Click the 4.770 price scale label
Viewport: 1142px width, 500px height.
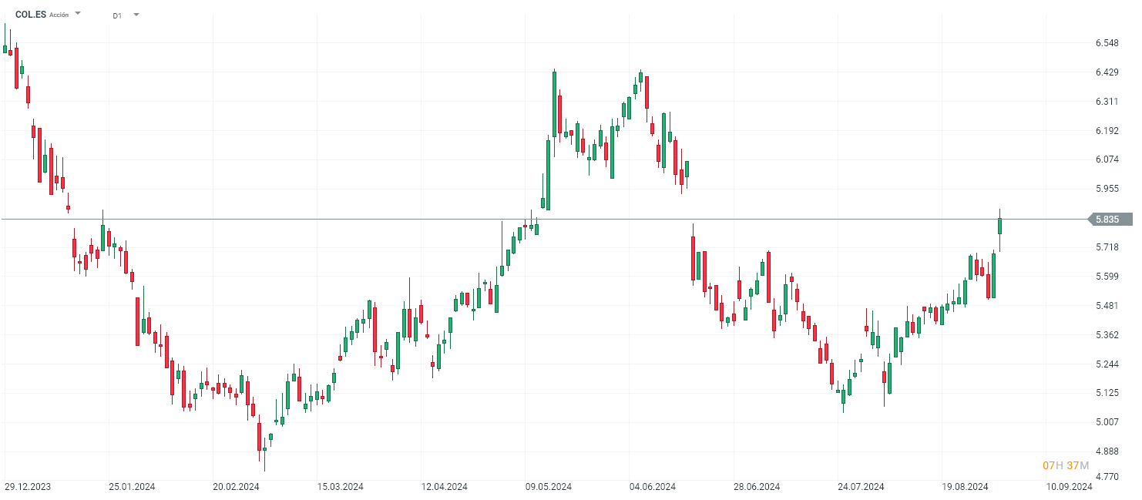1107,478
